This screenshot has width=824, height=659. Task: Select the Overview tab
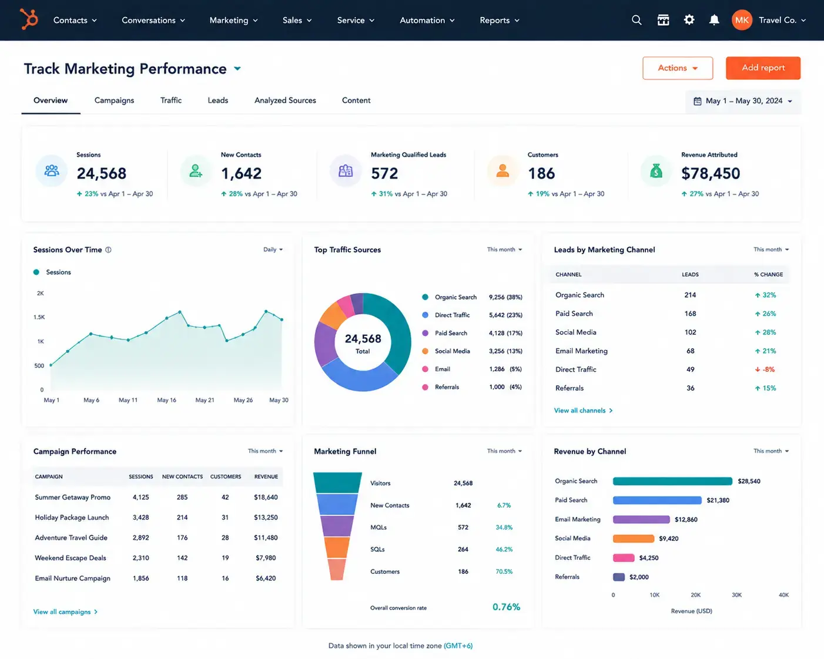click(x=51, y=100)
